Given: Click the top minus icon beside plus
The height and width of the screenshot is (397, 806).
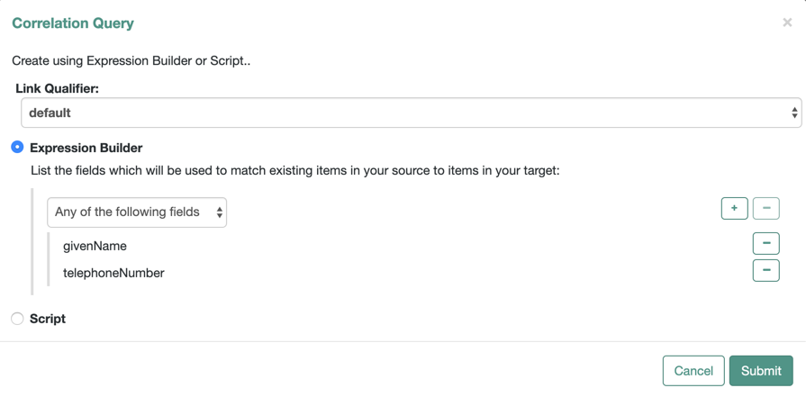Looking at the screenshot, I should pyautogui.click(x=766, y=208).
